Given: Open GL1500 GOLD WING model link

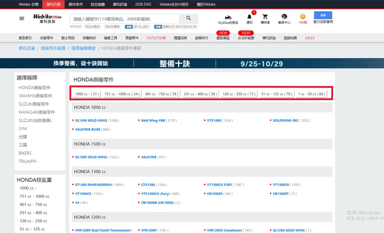Looking at the screenshot, I should click(91, 157).
